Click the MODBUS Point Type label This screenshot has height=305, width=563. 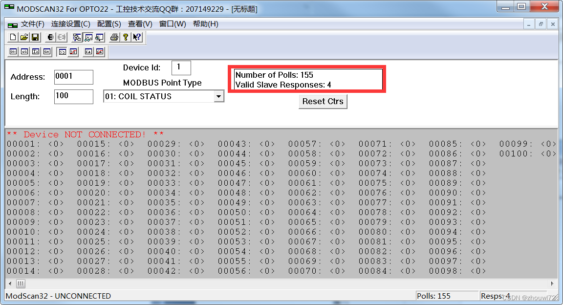tap(162, 83)
